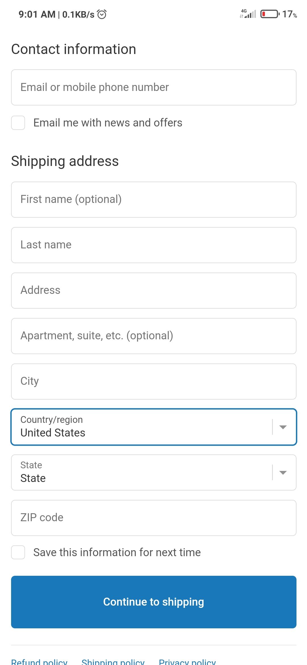Open the Country/region United States selector
This screenshot has width=307, height=665.
142,427
